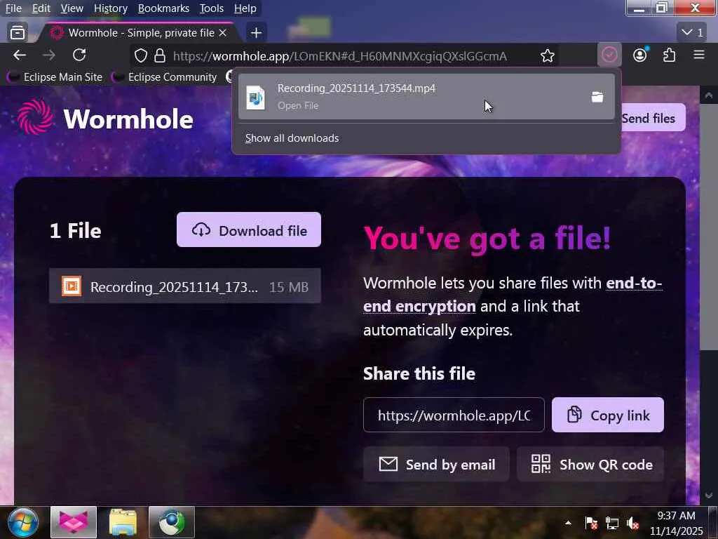Click the Wormhole logo
The image size is (718, 539).
[x=105, y=118]
